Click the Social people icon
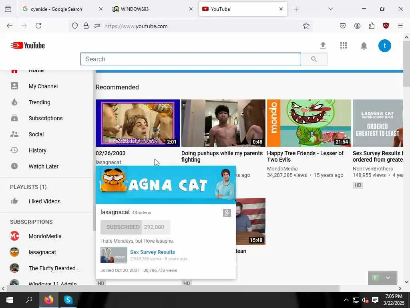The height and width of the screenshot is (308, 410). (x=14, y=134)
